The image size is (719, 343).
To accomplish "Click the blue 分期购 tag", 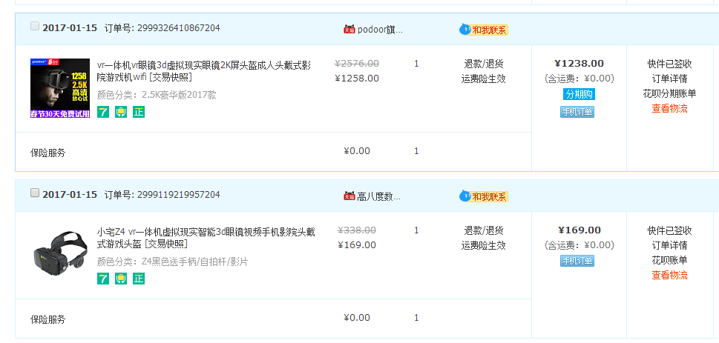I will [x=580, y=95].
